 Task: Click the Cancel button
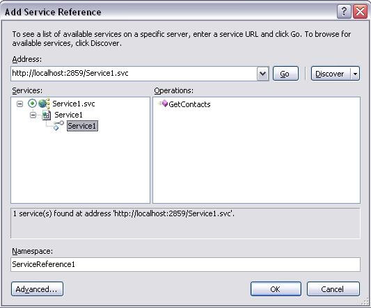pos(333,289)
